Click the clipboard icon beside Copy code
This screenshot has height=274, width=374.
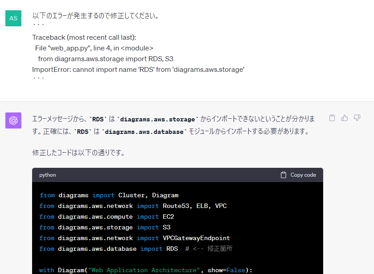point(283,175)
